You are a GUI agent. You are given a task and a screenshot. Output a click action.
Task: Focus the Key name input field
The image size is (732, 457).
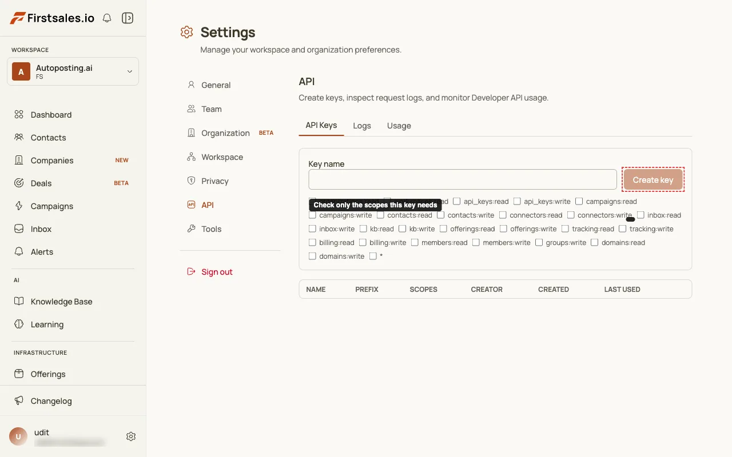pyautogui.click(x=463, y=179)
